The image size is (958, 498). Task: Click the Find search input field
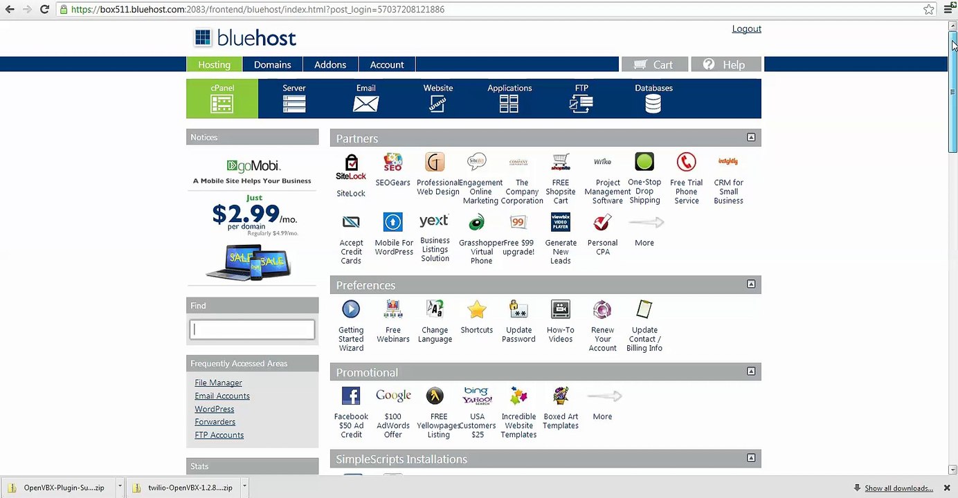(x=252, y=329)
